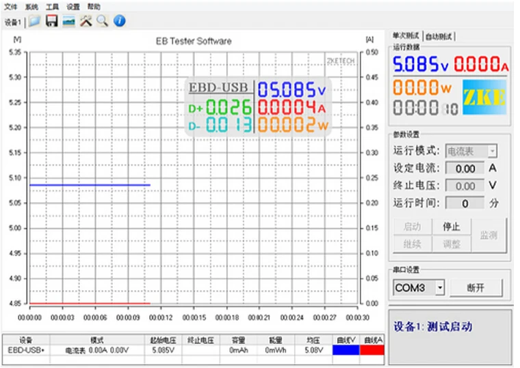The width and height of the screenshot is (520, 368).
Task: Open the blue info icon
Action: pos(119,21)
